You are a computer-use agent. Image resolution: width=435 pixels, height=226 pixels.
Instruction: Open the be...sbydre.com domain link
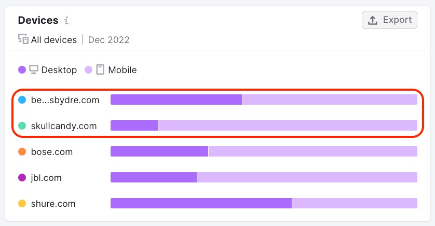(x=65, y=100)
